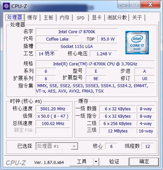Open the 内存 tab
The height and width of the screenshot is (170, 163).
coord(65,18)
